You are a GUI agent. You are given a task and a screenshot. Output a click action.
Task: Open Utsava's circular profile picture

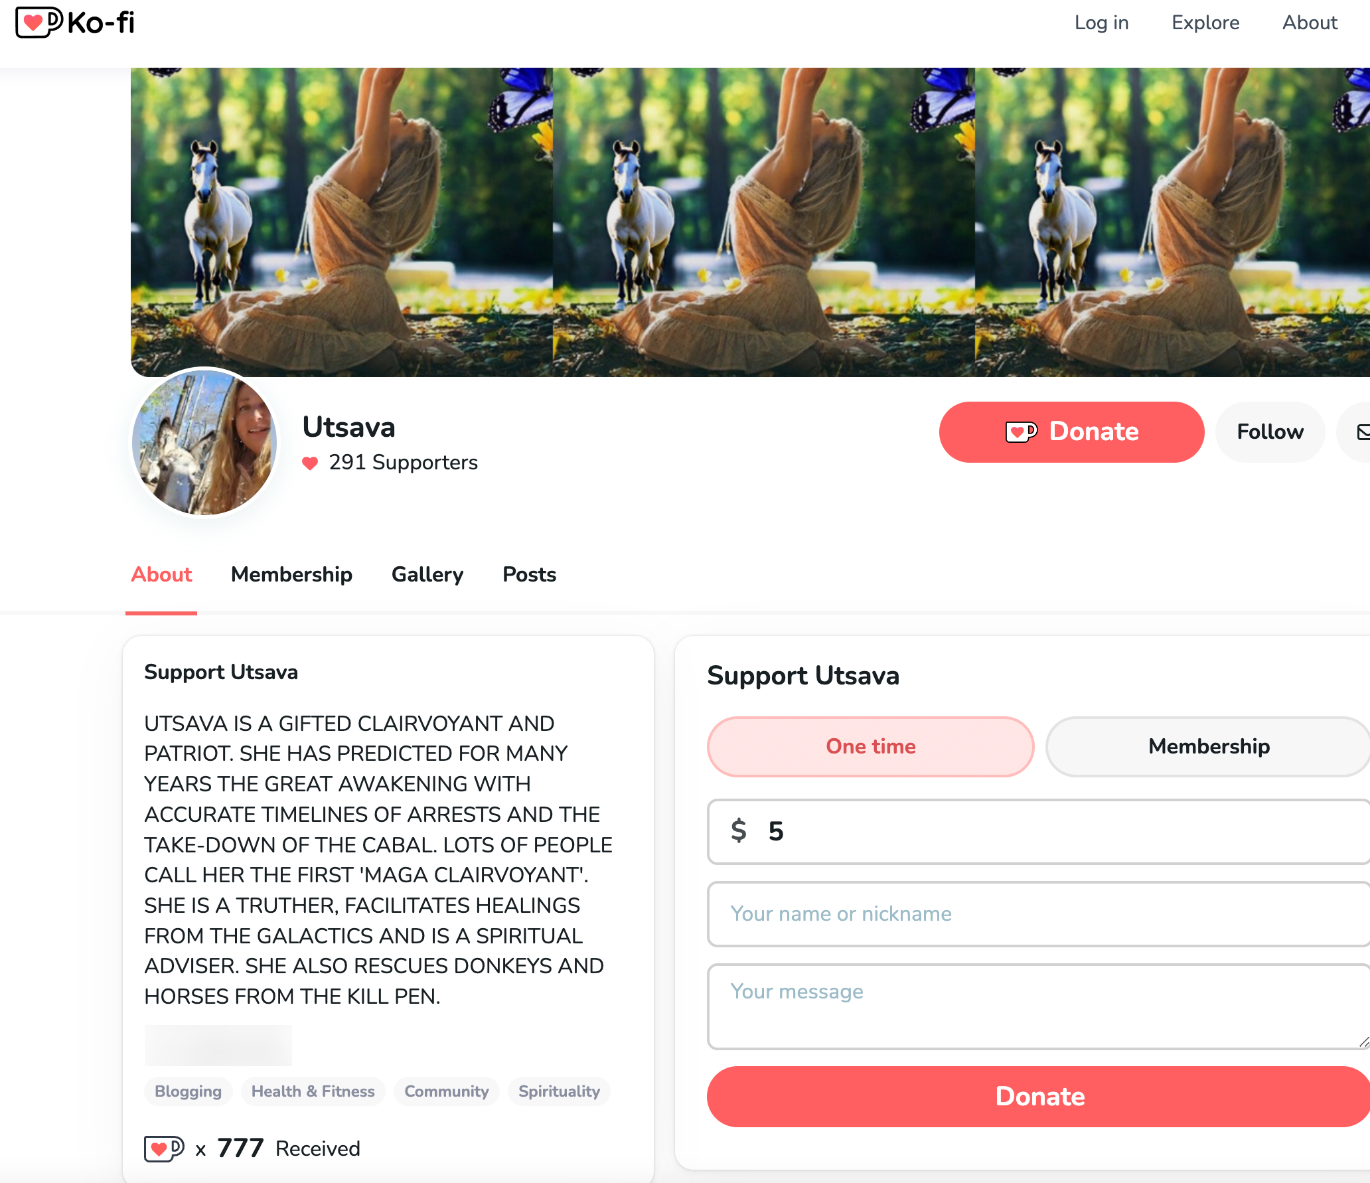point(204,442)
